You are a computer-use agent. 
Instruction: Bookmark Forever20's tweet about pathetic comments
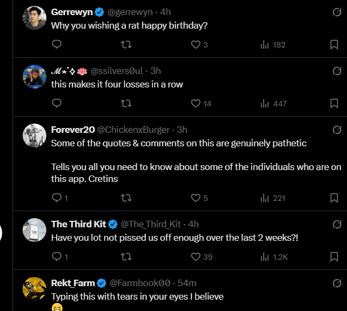(334, 198)
